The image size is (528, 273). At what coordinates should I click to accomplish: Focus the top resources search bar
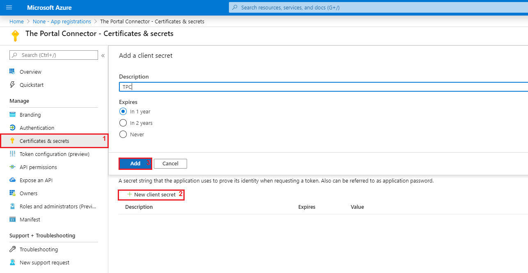pyautogui.click(x=378, y=7)
